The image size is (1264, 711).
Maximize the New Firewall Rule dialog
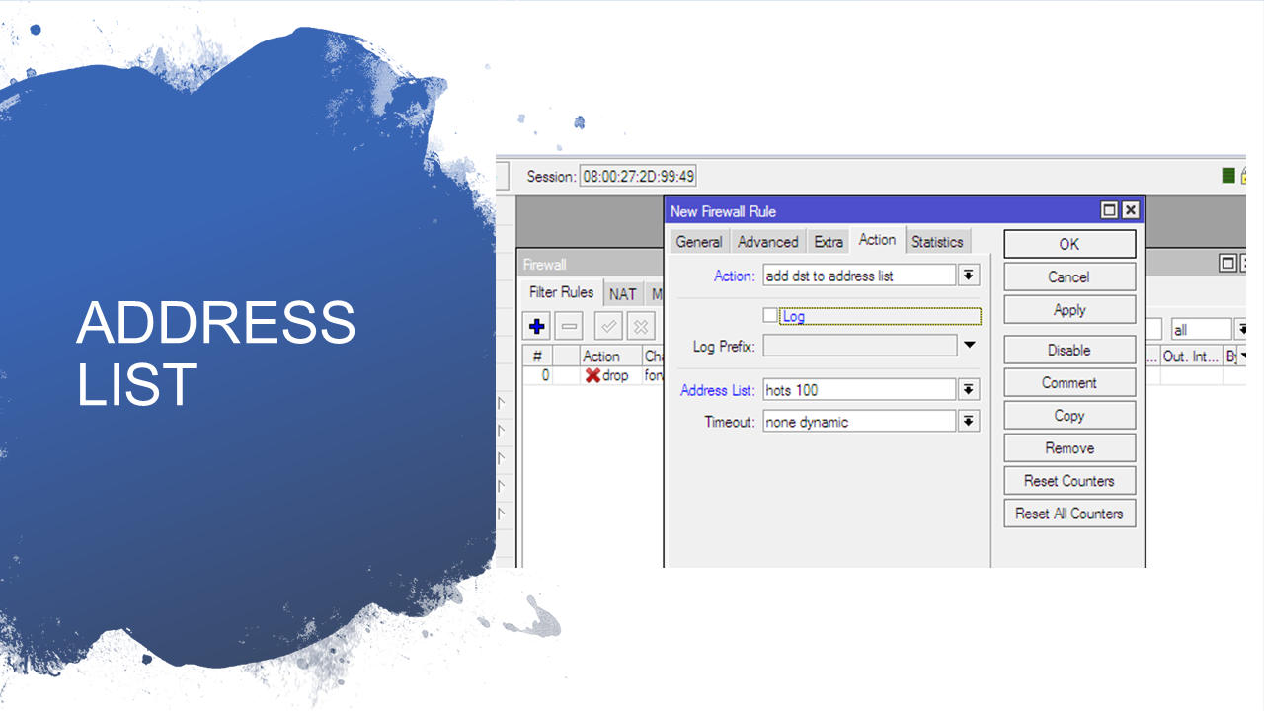click(1110, 210)
